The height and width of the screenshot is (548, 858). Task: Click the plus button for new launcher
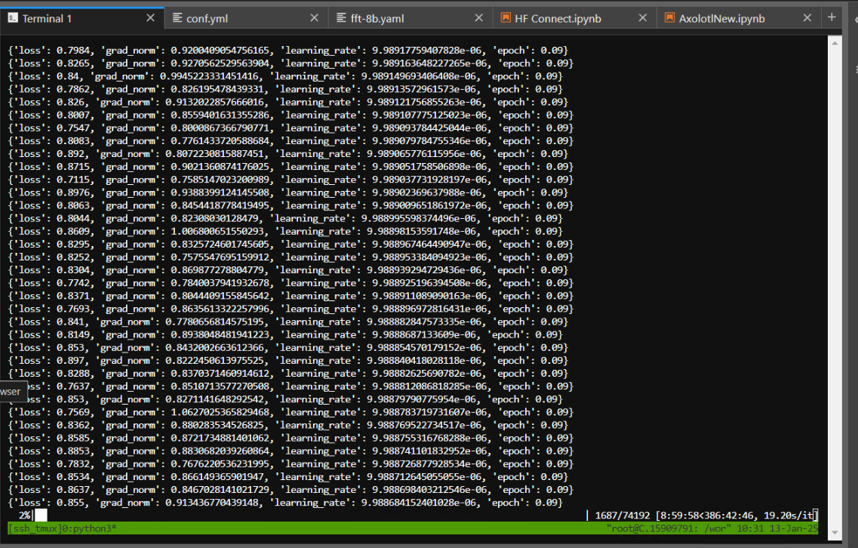coord(832,17)
